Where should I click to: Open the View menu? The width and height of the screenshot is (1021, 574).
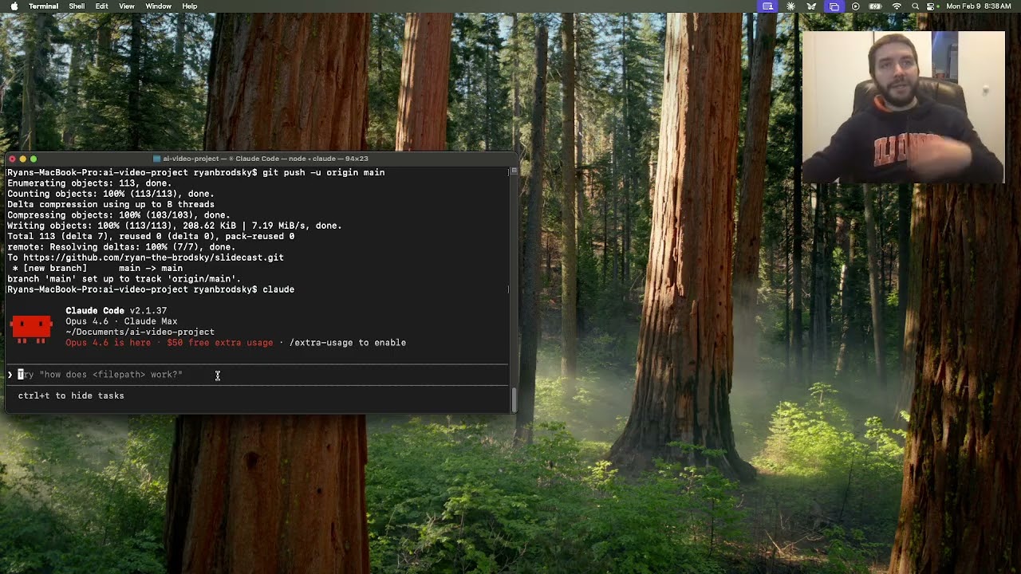[127, 6]
